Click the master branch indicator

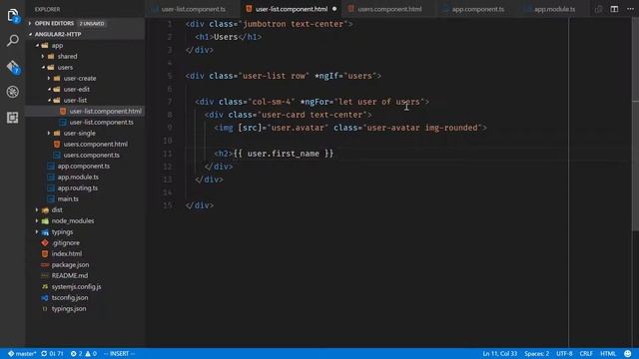point(22,354)
